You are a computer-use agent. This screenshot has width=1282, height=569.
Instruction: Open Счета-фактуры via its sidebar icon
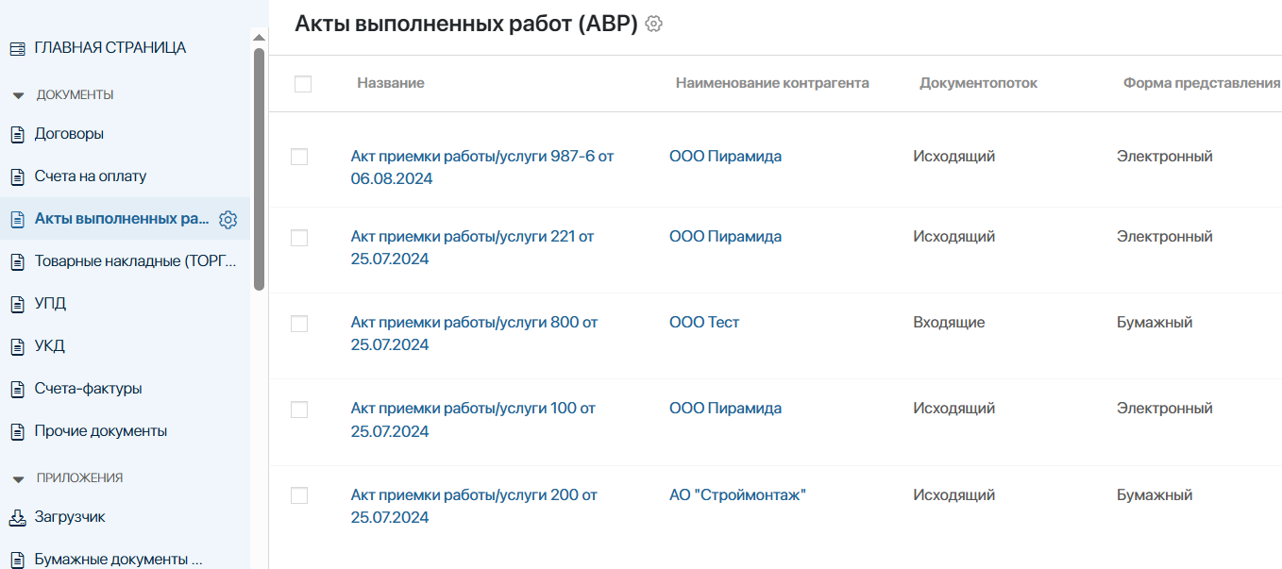click(15, 388)
